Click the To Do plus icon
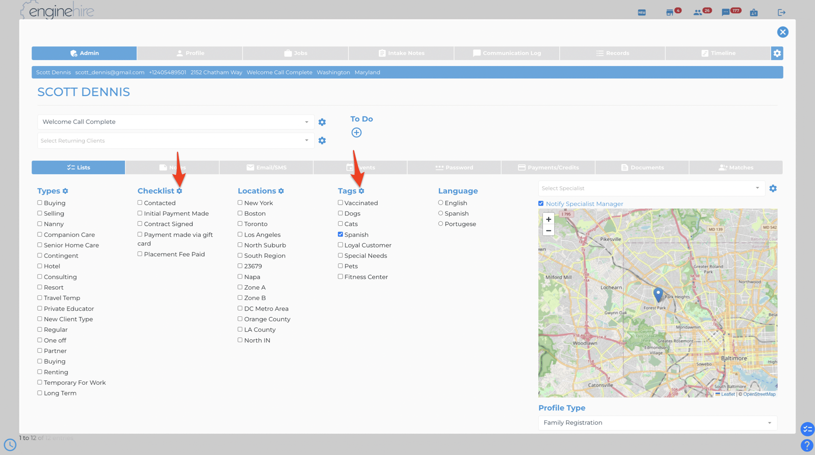 click(356, 132)
